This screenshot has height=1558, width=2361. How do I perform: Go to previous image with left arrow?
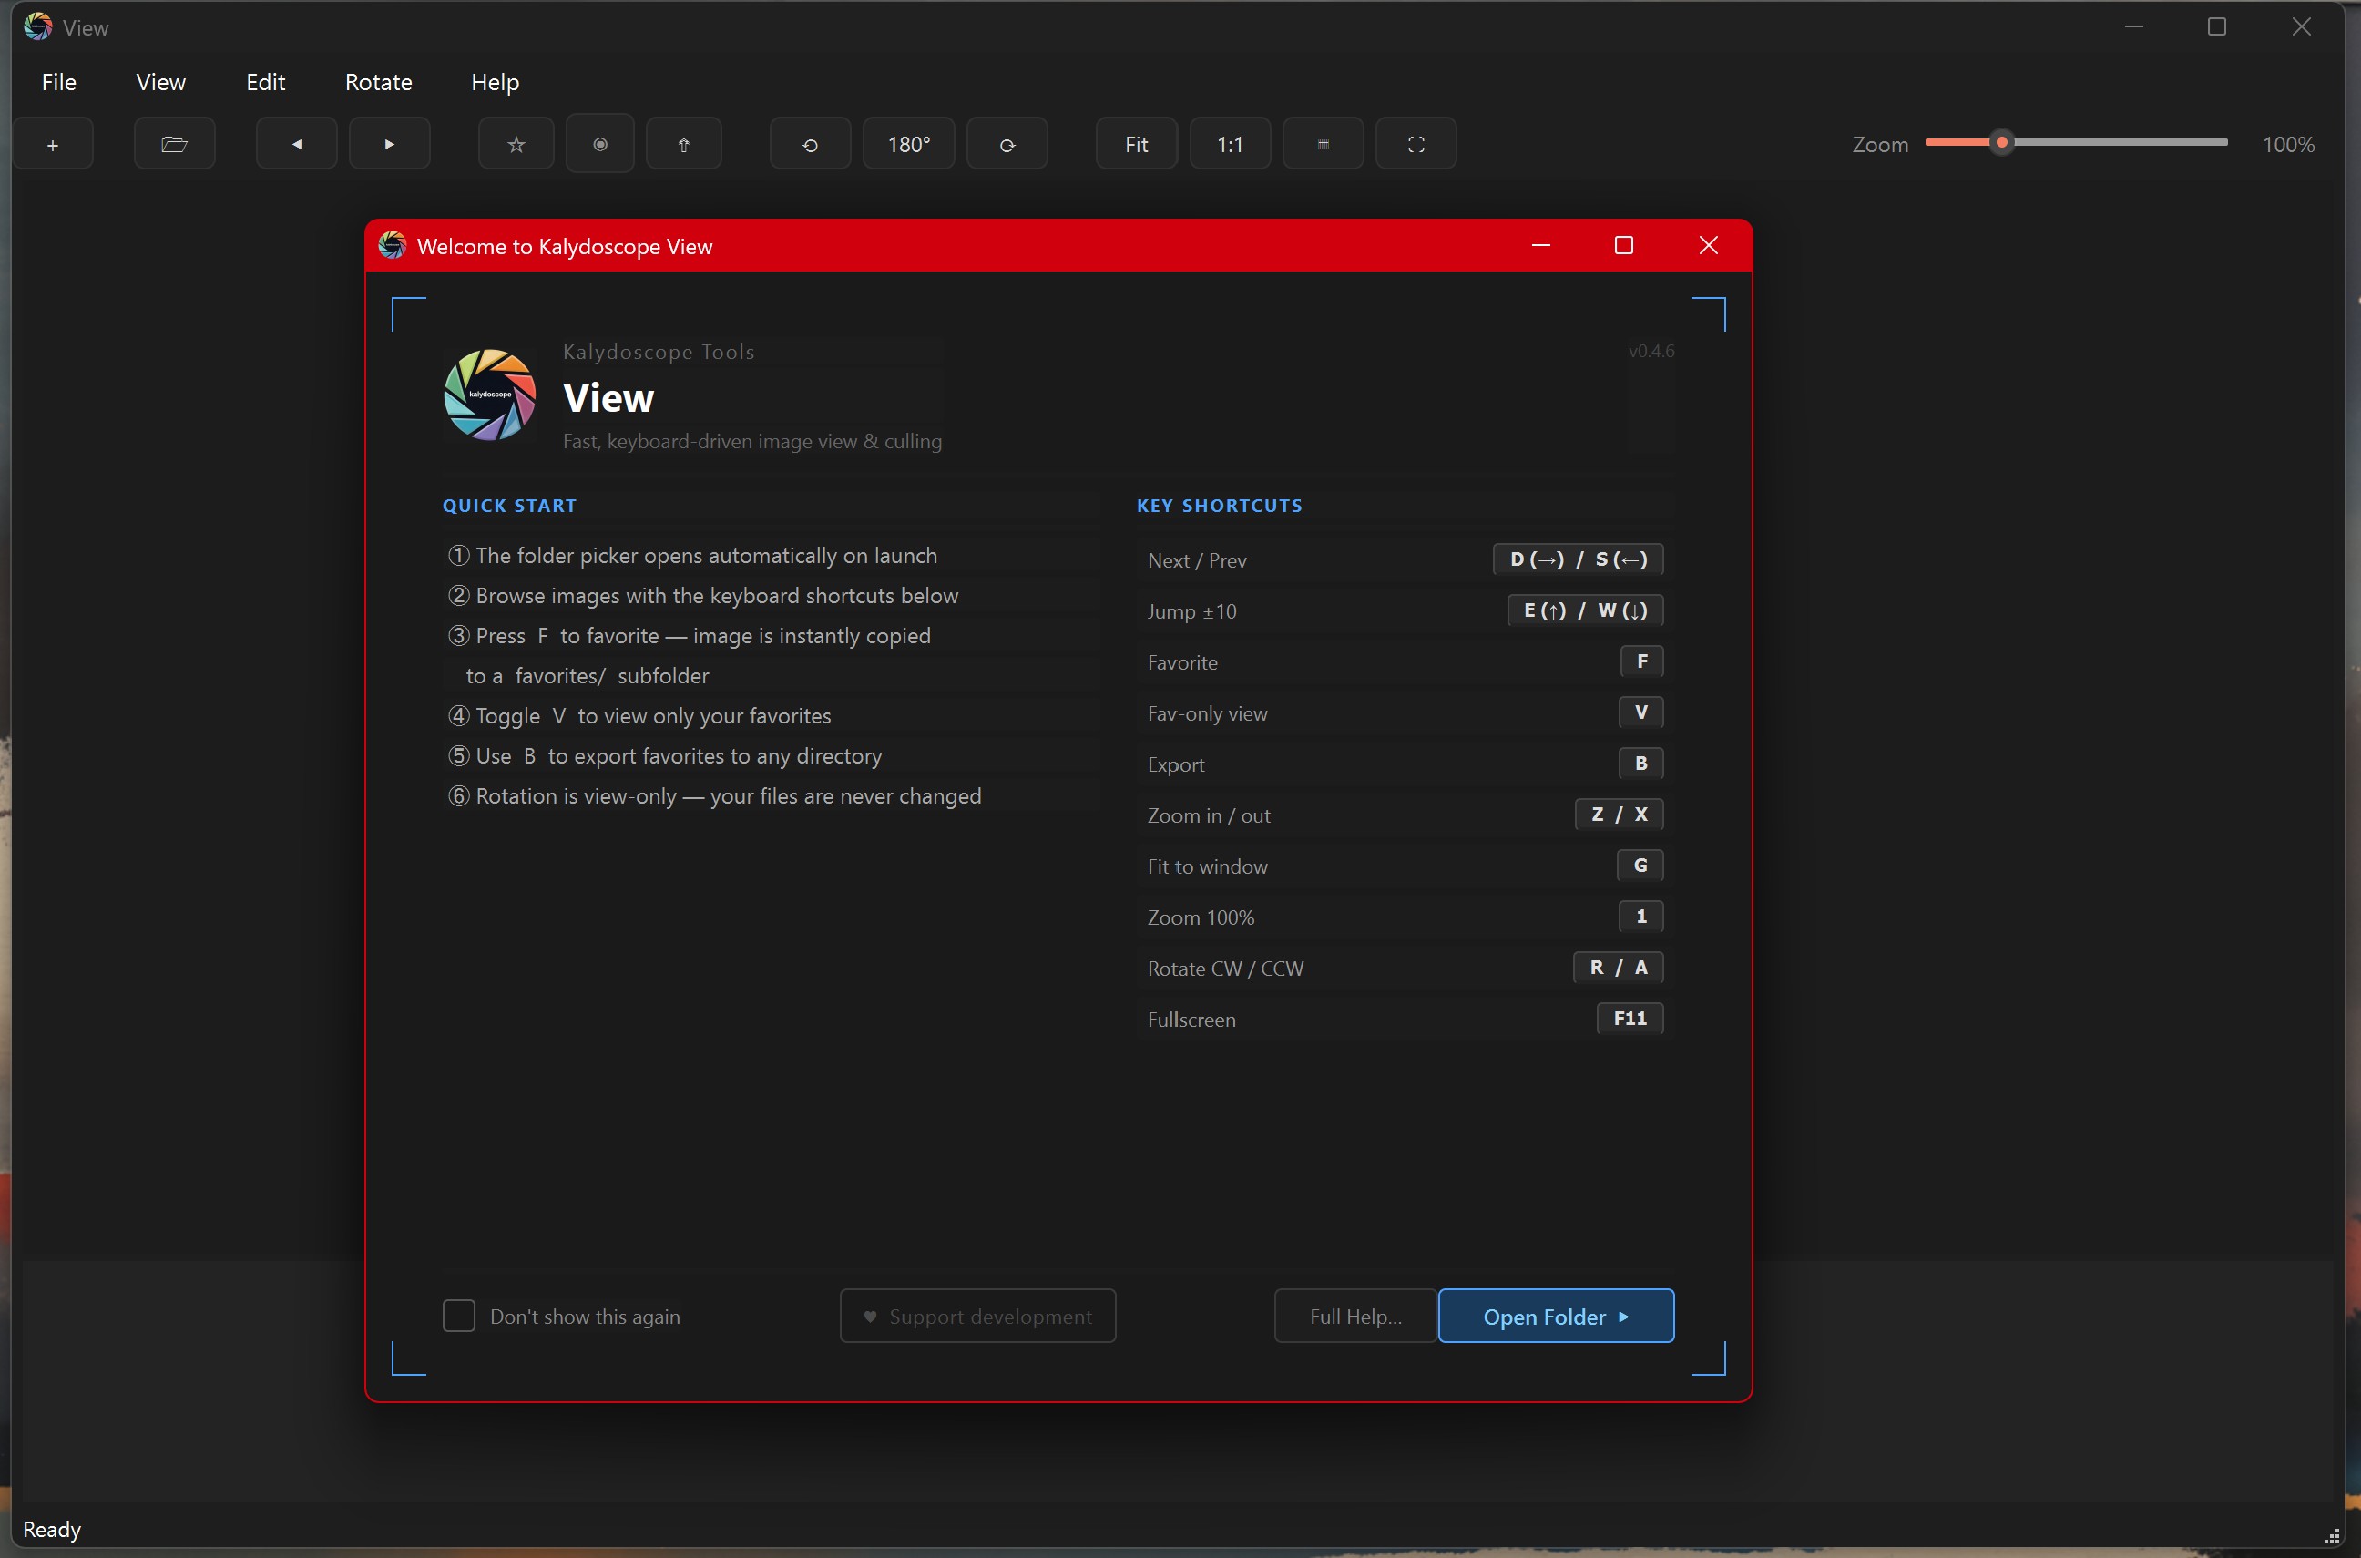tap(296, 145)
